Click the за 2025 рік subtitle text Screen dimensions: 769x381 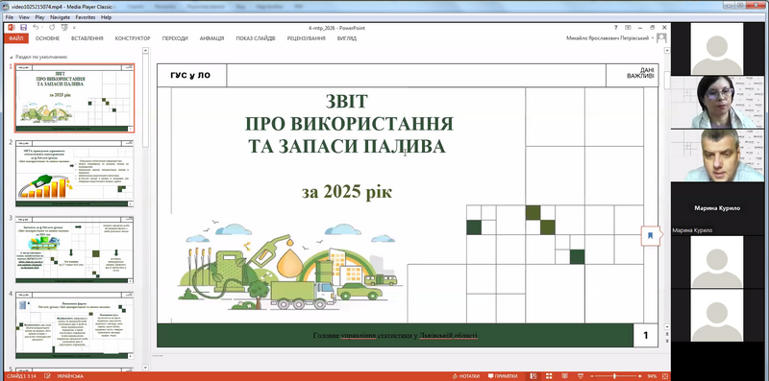347,192
